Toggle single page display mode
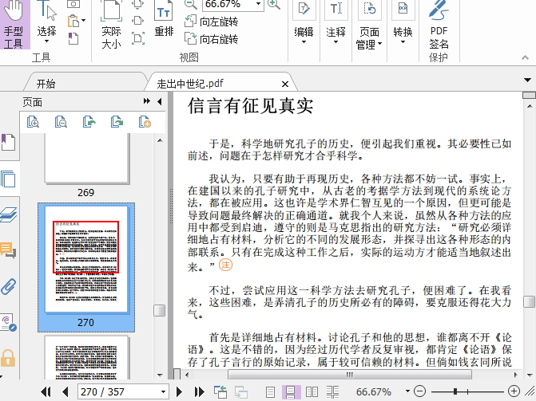The image size is (536, 401). (271, 391)
